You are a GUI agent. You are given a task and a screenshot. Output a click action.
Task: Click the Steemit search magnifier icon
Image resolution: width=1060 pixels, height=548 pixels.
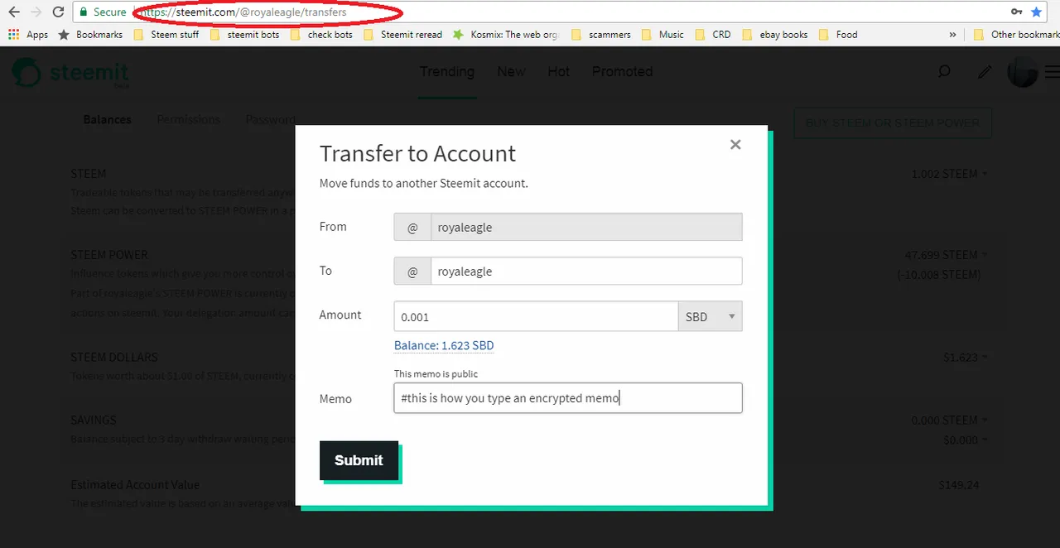pyautogui.click(x=944, y=72)
